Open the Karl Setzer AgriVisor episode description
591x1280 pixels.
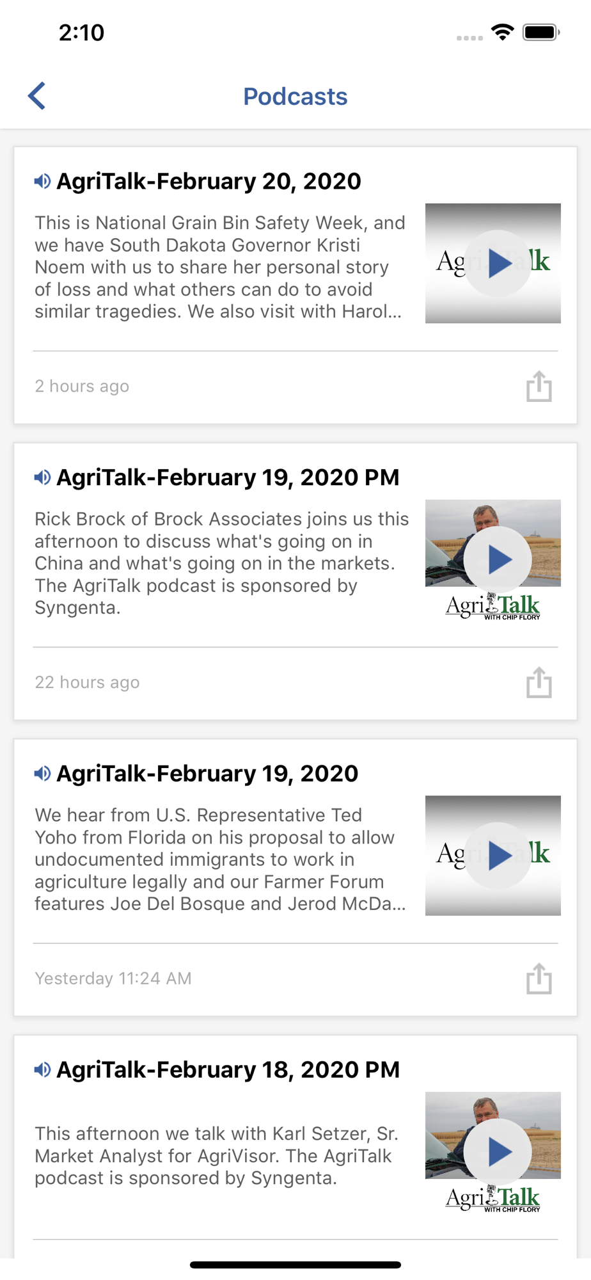tap(217, 1156)
